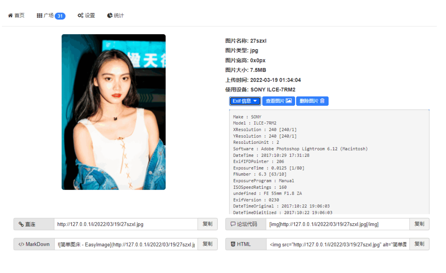
Task: Click the chain link icon beside 直连
Action: (21, 224)
